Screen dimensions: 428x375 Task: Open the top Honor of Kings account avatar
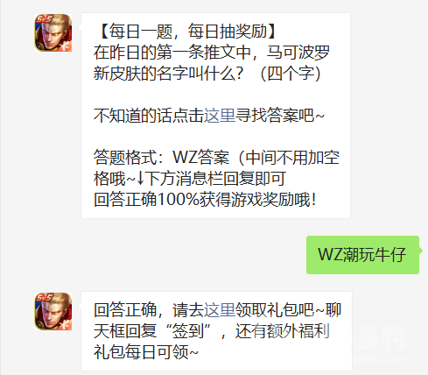53,32
